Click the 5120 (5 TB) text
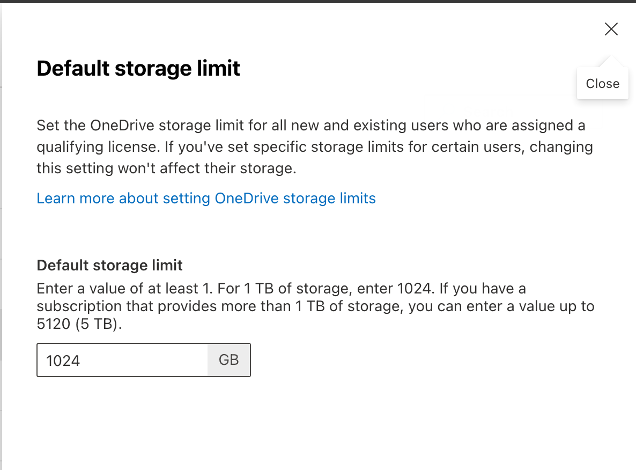The image size is (636, 470). point(79,324)
